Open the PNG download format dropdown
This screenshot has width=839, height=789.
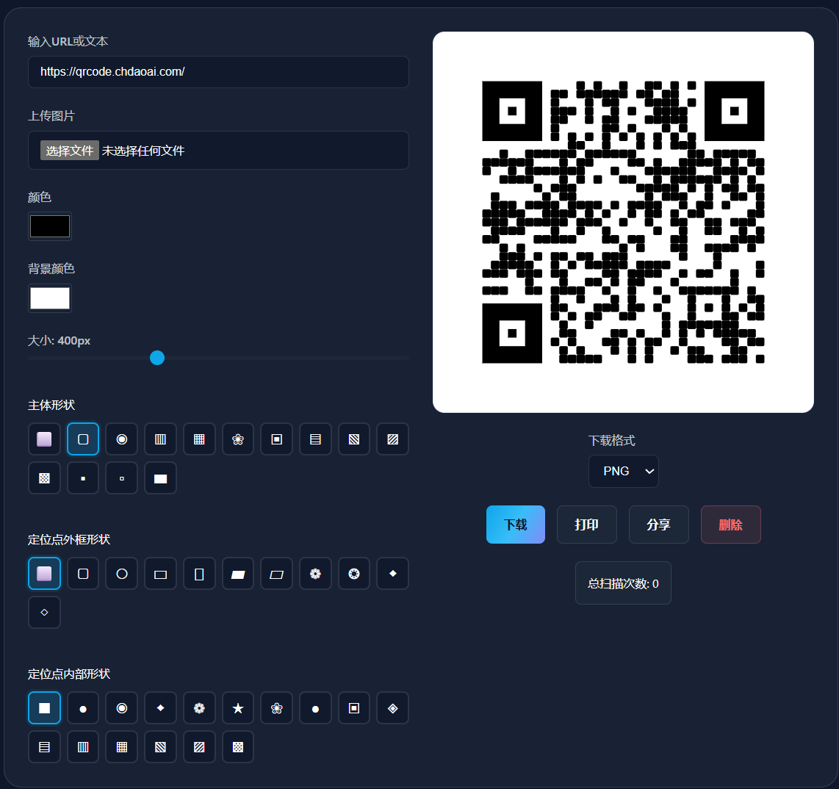click(623, 471)
